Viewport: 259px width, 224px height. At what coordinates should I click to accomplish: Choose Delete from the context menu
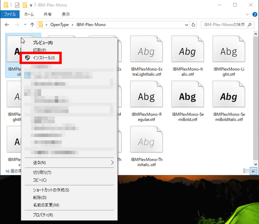40,198
